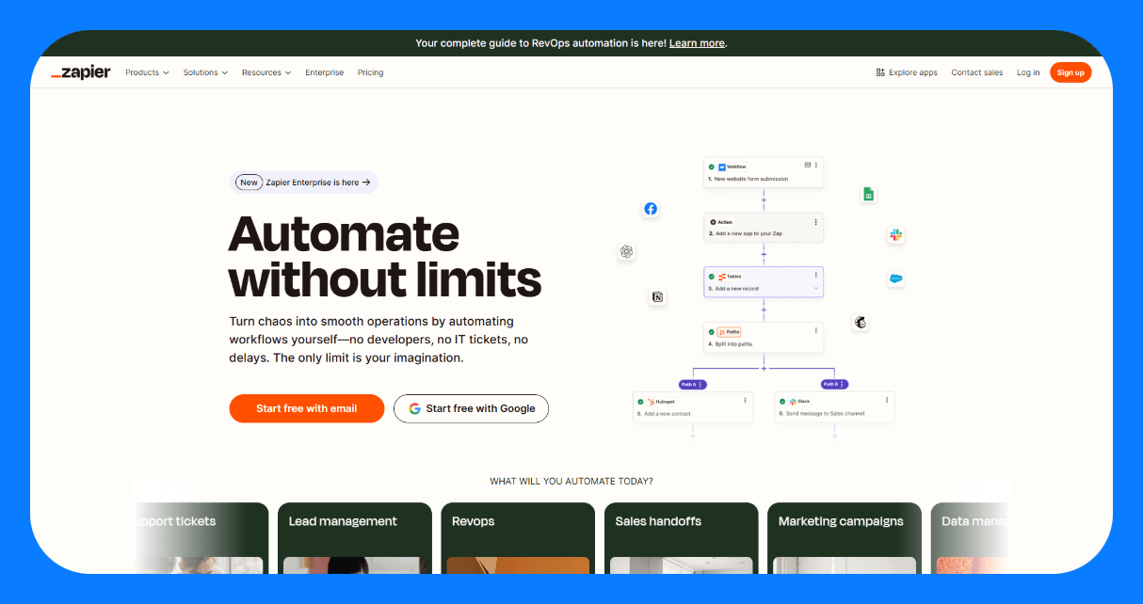Open Contact sales in the header

(x=977, y=72)
